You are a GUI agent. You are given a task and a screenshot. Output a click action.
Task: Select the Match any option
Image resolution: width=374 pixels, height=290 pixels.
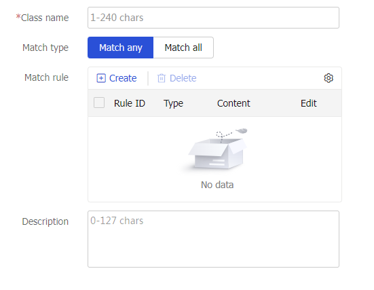[x=120, y=48]
